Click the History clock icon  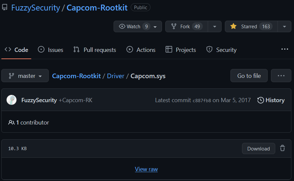point(260,100)
